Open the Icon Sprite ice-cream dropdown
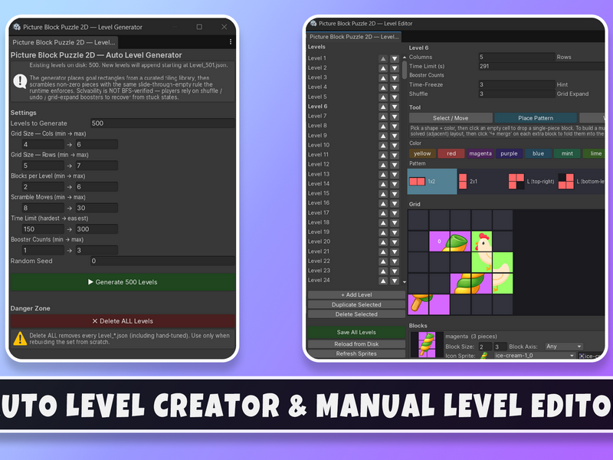Screen dimensions: 613x460 (535, 356)
